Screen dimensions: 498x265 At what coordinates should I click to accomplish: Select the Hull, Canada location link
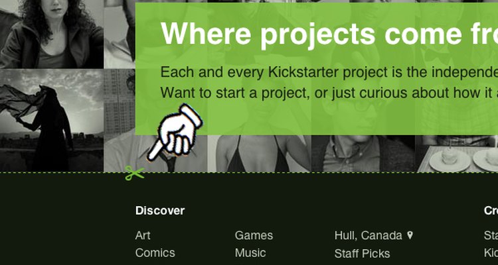(368, 236)
